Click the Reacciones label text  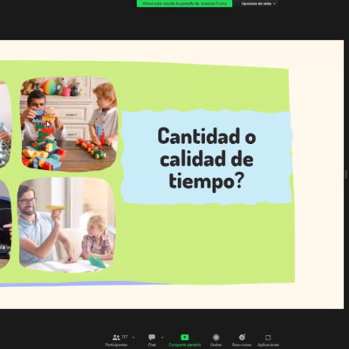pos(242,345)
